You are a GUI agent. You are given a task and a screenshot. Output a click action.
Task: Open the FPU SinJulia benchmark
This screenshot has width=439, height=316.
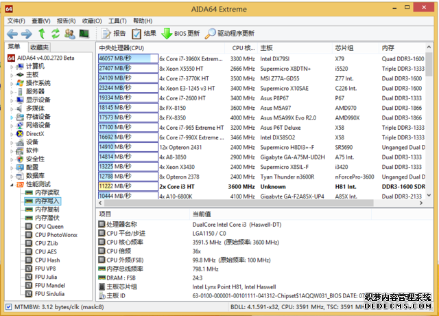[x=45, y=294]
